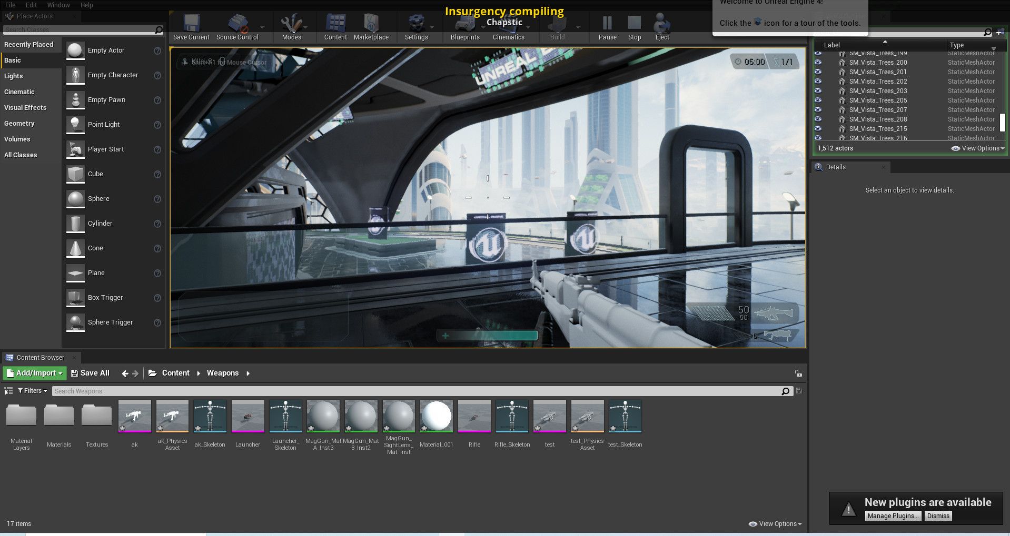Select the Lights category
1010x536 pixels.
pyautogui.click(x=13, y=76)
